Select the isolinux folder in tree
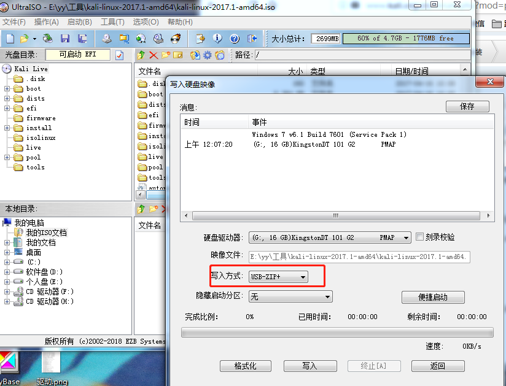The image size is (506, 386). pyautogui.click(x=41, y=138)
